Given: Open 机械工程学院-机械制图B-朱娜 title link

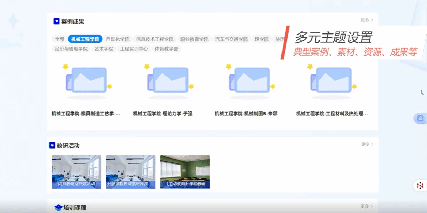Looking at the screenshot, I should click(246, 114).
